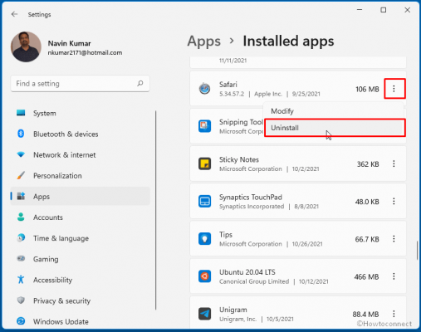421x332 pixels.
Task: Click the Navin Kumar account name
Action: click(69, 43)
